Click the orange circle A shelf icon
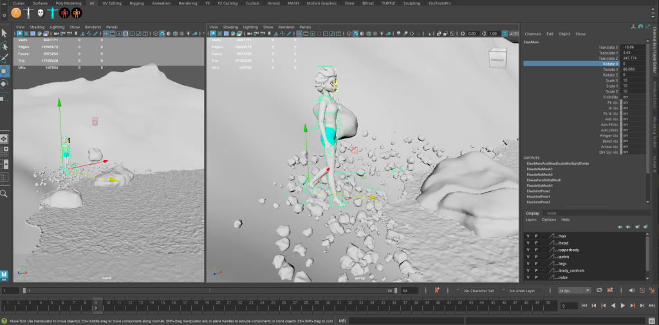Viewport: 659px width, 325px height. (x=17, y=13)
